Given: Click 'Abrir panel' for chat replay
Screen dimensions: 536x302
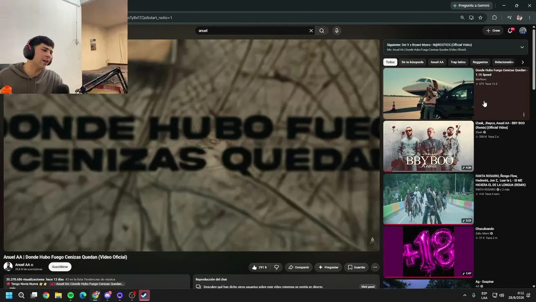Looking at the screenshot, I should point(368,287).
